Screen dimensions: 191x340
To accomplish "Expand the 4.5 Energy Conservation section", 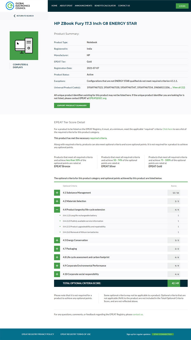I will (x=57, y=240).
